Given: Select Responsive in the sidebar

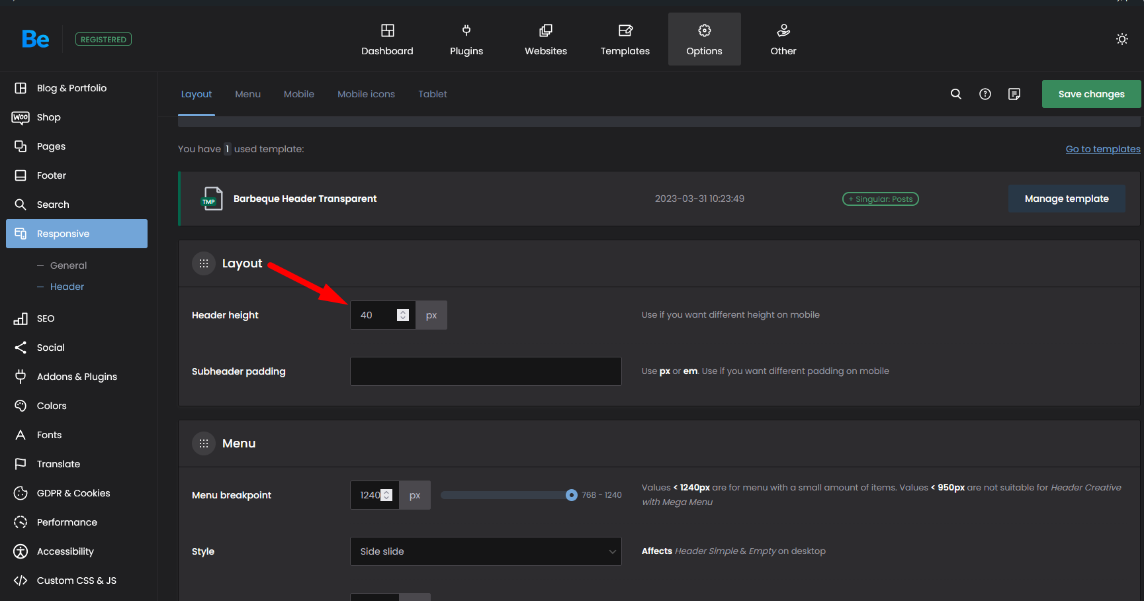Looking at the screenshot, I should click(x=77, y=234).
